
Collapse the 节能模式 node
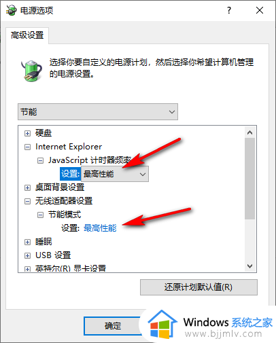40,215
